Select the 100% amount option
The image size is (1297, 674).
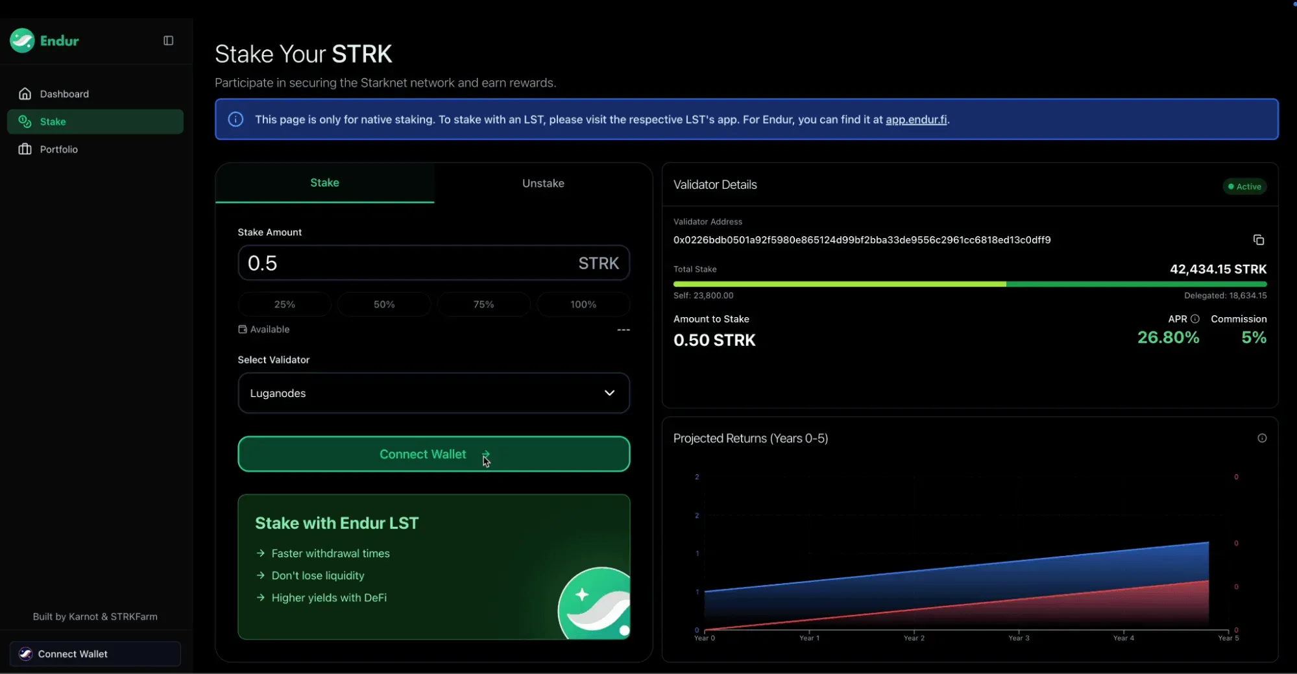(583, 304)
